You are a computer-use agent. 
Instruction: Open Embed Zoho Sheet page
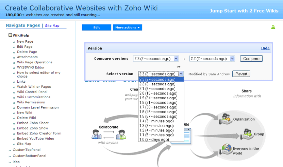[33, 123]
